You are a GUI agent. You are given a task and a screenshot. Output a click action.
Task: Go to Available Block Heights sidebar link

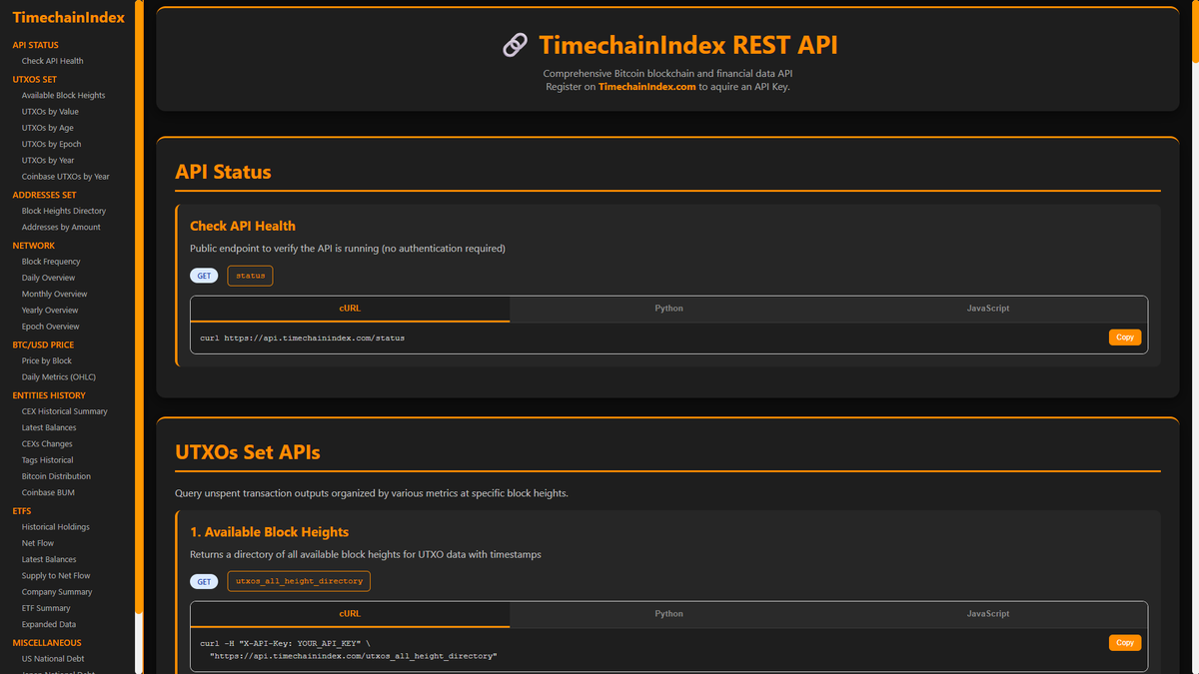63,95
